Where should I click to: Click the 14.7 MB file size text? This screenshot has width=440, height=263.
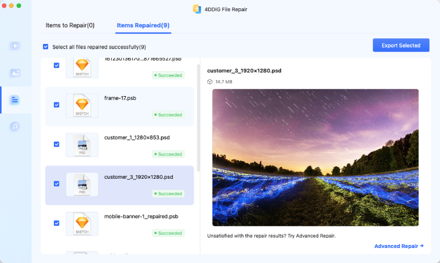(224, 82)
